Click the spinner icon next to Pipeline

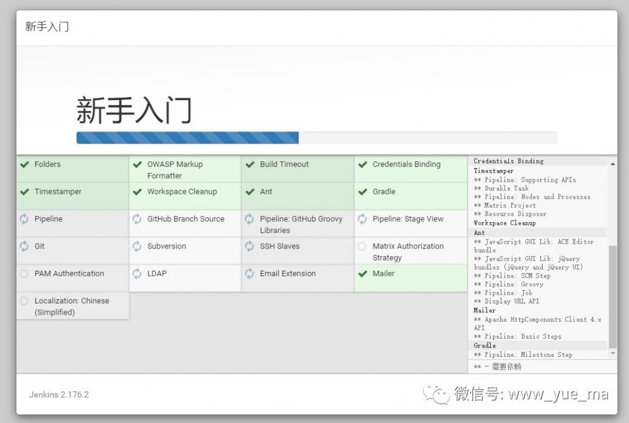point(25,219)
